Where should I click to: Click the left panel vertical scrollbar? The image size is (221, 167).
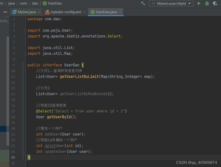pyautogui.click(x=8, y=91)
